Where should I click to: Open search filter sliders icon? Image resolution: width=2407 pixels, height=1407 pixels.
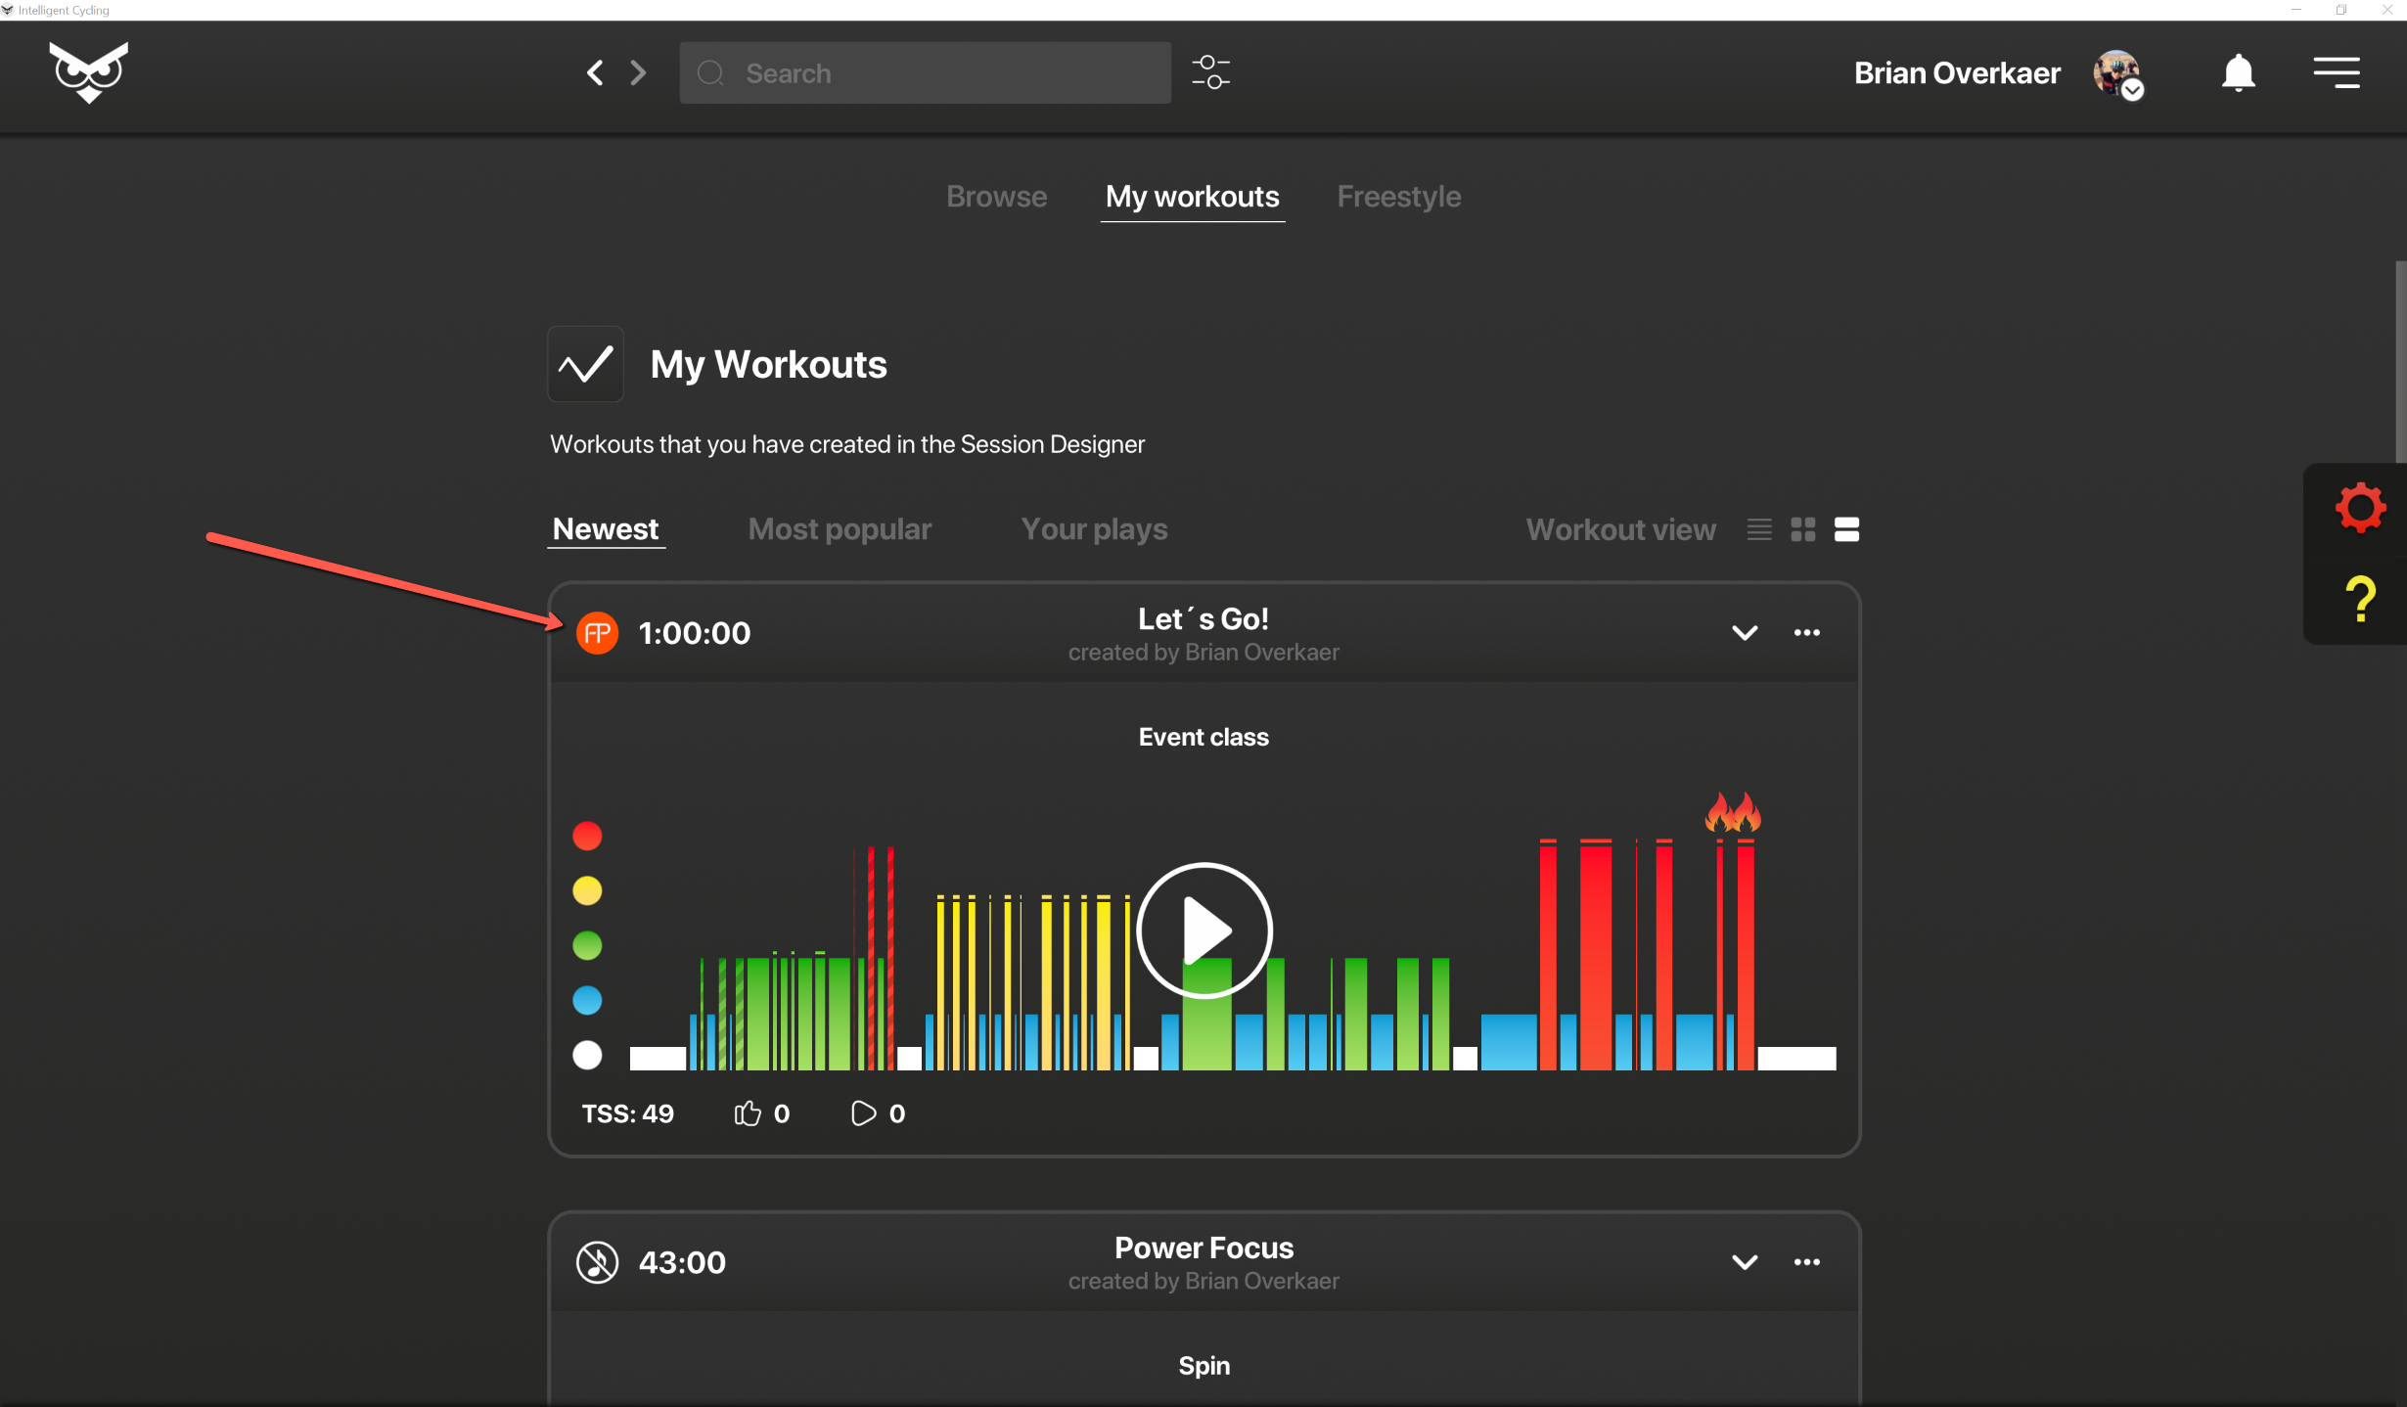click(1210, 73)
